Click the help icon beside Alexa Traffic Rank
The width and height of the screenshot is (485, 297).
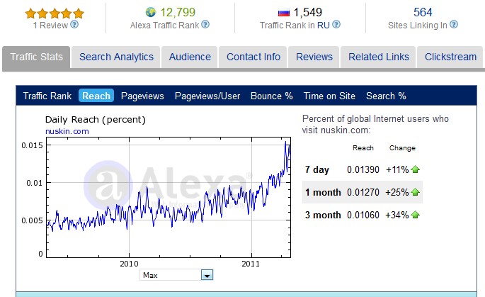click(x=205, y=25)
